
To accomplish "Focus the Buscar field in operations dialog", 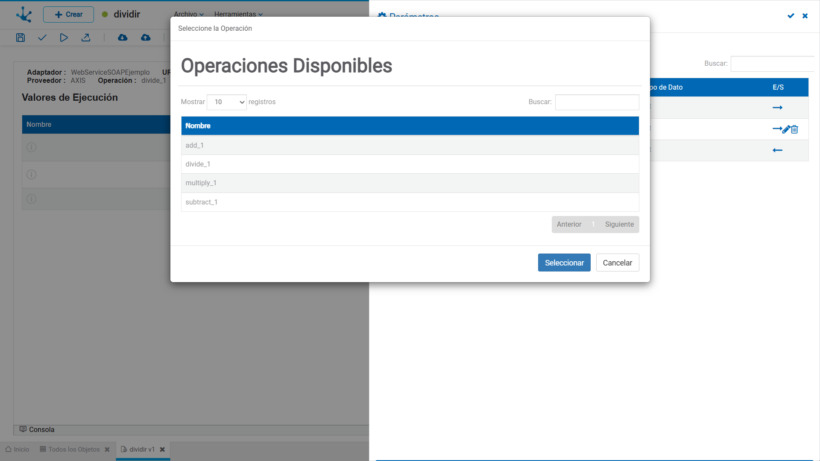I will (x=597, y=102).
